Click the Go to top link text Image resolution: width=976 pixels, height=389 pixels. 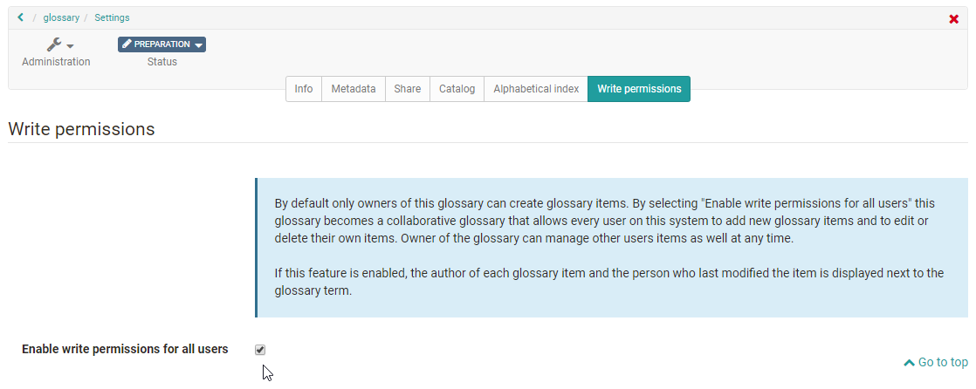pyautogui.click(x=943, y=362)
